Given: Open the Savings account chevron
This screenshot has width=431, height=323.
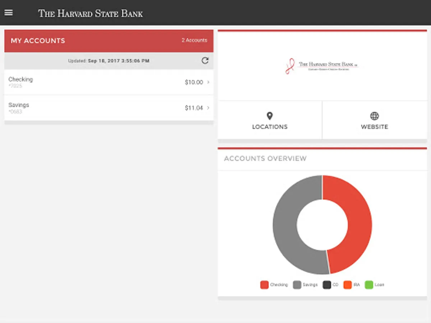Looking at the screenshot, I should pyautogui.click(x=208, y=108).
